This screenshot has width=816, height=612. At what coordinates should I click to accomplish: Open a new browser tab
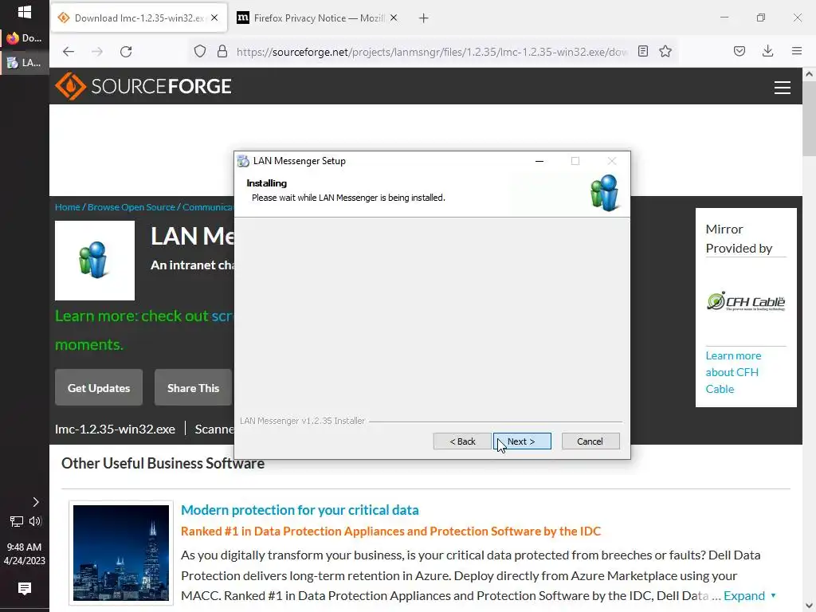(424, 18)
